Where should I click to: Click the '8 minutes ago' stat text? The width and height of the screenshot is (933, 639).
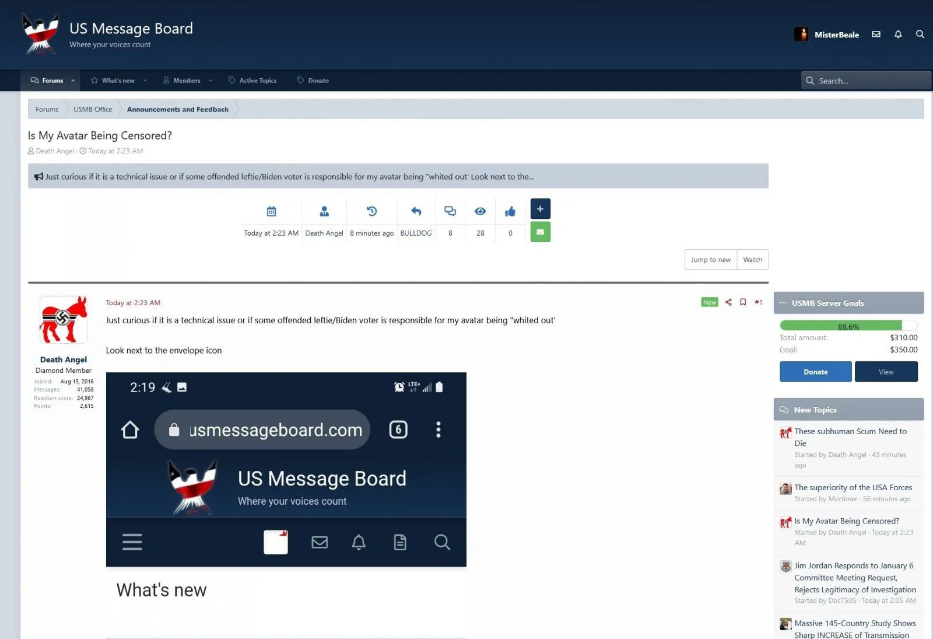click(371, 233)
